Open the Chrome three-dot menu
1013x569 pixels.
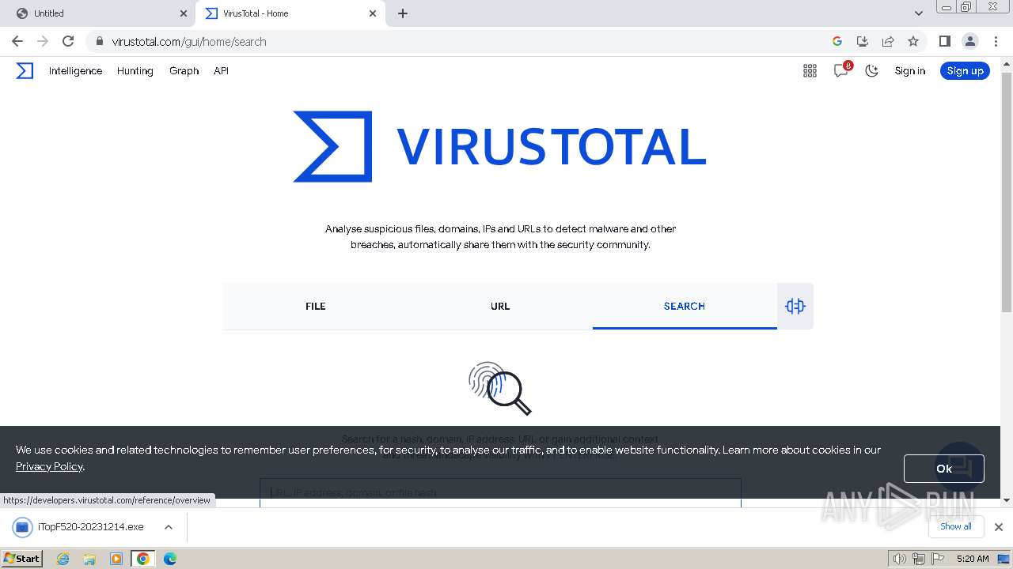(x=996, y=41)
